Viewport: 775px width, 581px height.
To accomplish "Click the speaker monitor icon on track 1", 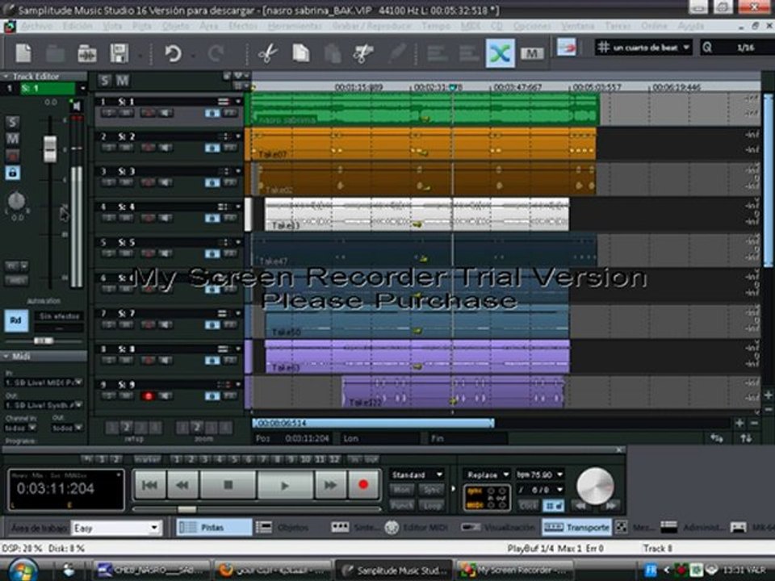I will coord(165,113).
